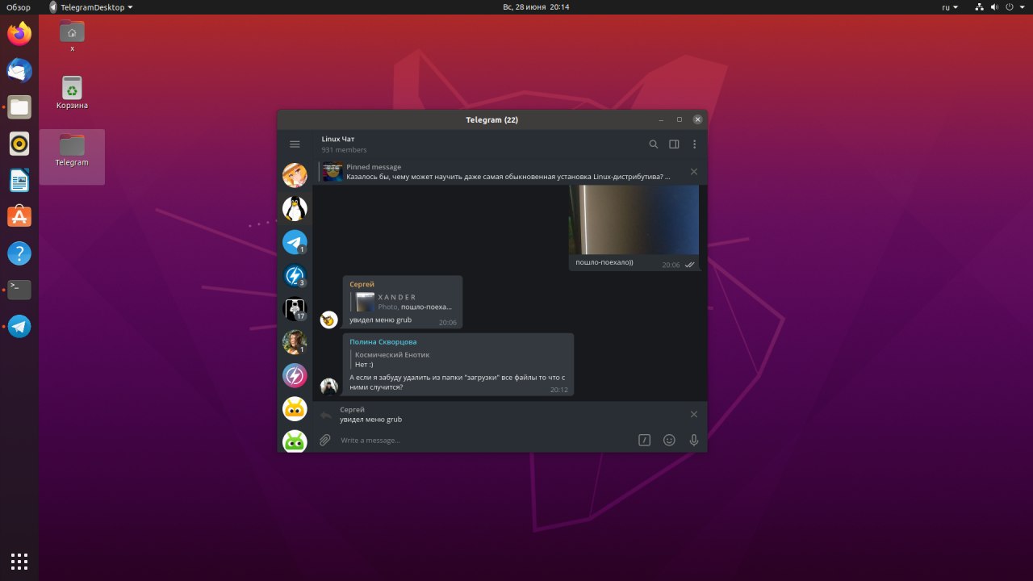Image resolution: width=1033 pixels, height=581 pixels.
Task: Click Сергей's avatar beside his message
Action: click(x=328, y=320)
